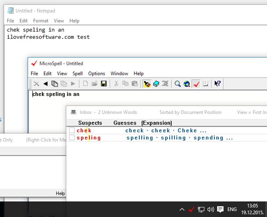
Task: Click the Paste clipboard icon
Action: click(x=135, y=84)
